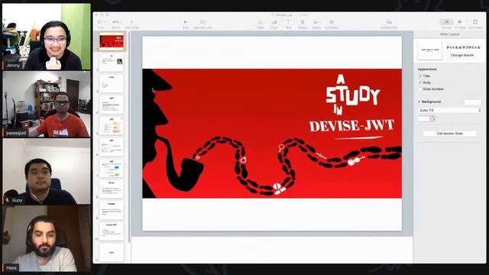Screen dimensions: 489x275
Task: Collapse the Background section triangle
Action: pyautogui.click(x=419, y=102)
